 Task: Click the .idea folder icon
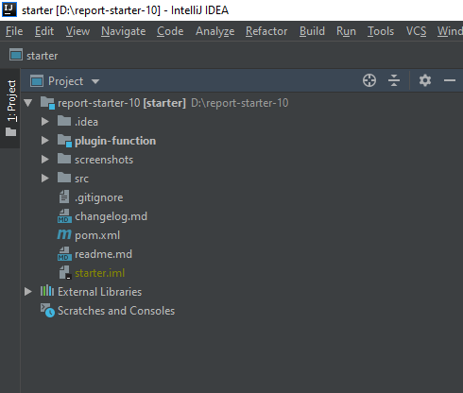64,121
